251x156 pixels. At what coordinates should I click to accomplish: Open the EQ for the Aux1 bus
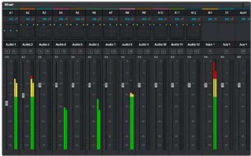(244, 19)
